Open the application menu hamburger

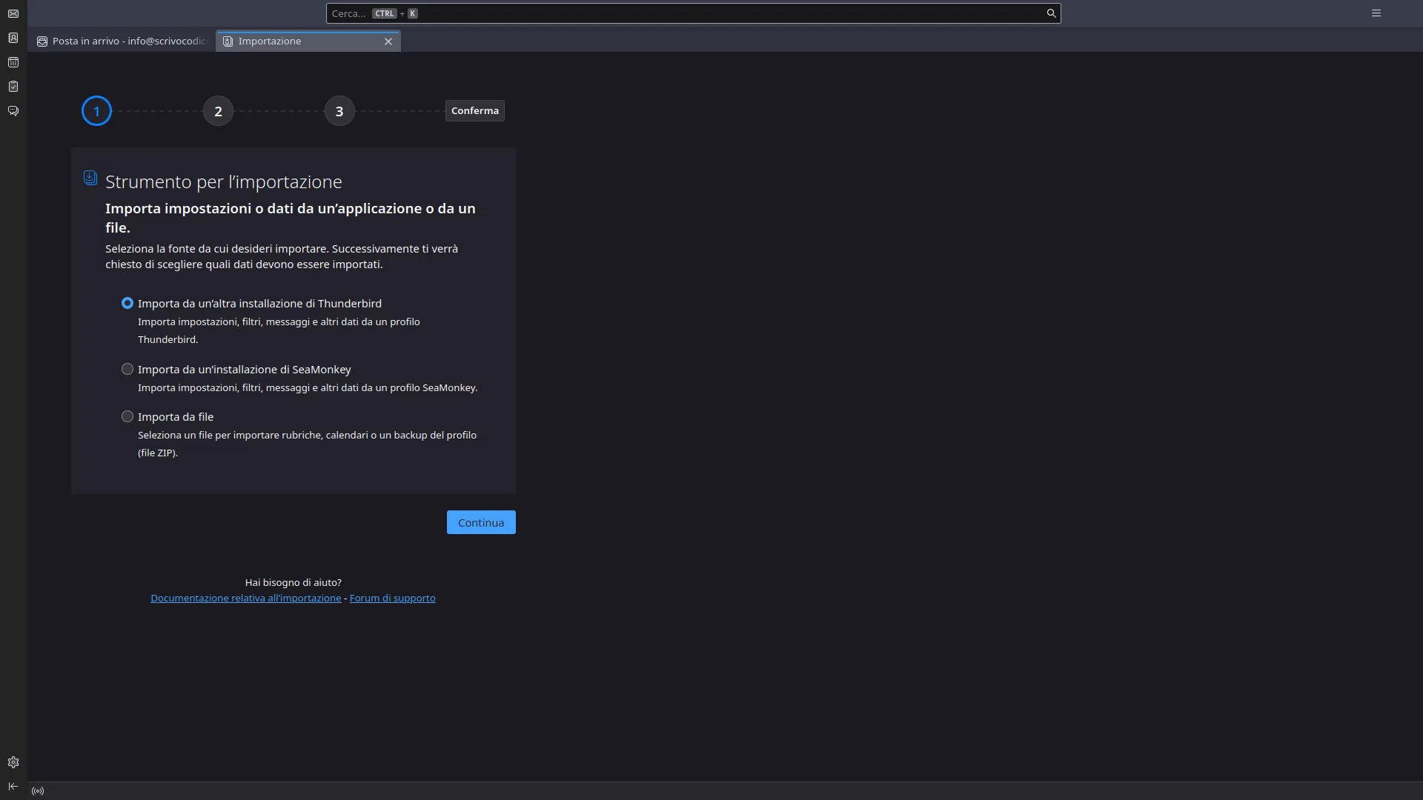coord(1376,13)
